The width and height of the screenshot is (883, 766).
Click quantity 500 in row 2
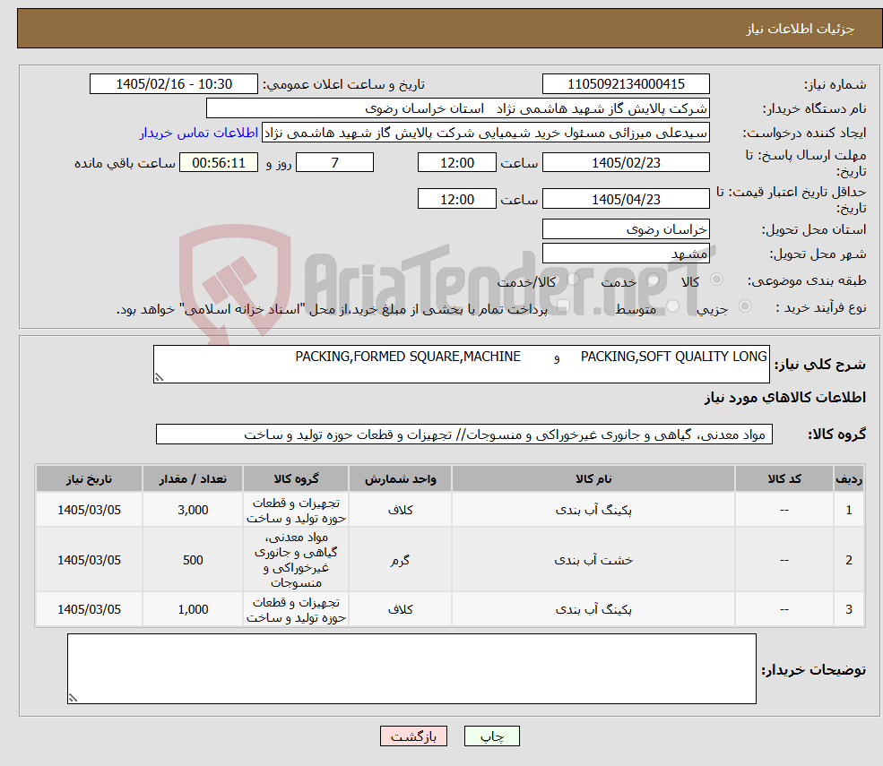[x=193, y=560]
